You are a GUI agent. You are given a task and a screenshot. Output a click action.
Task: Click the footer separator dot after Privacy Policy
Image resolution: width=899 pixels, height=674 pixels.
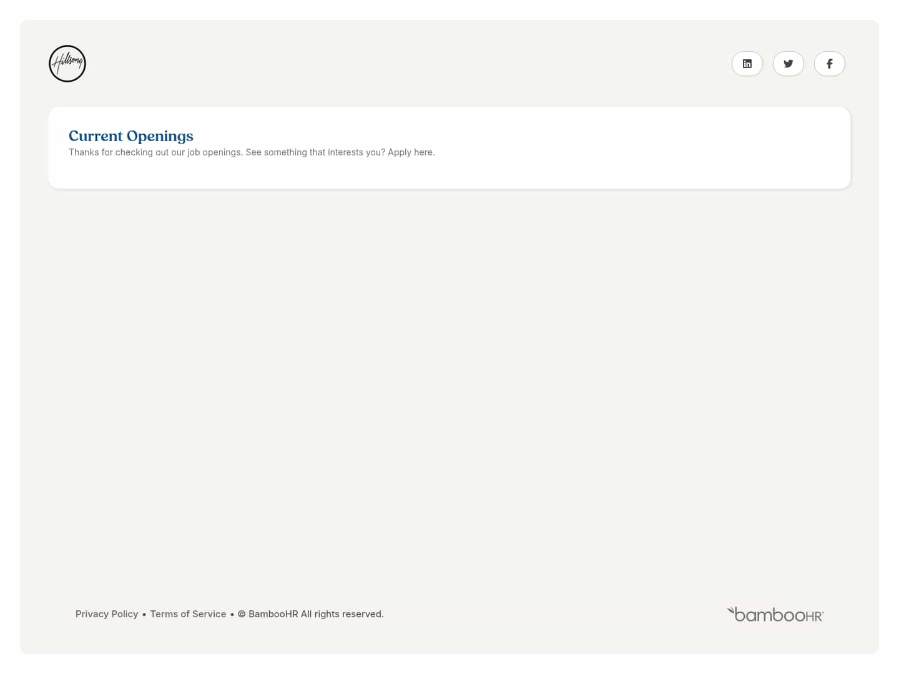point(144,613)
